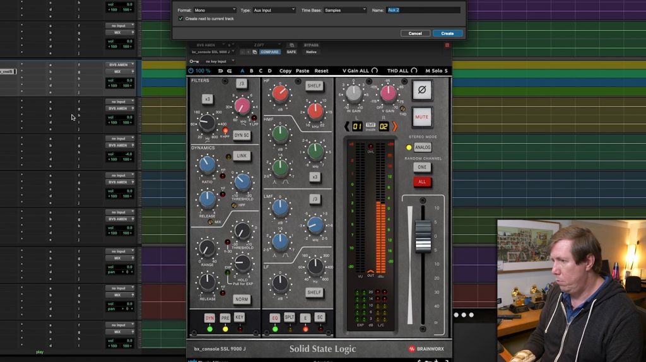This screenshot has width=646, height=362.
Task: Click the gate HOLD knob
Action: point(242,264)
